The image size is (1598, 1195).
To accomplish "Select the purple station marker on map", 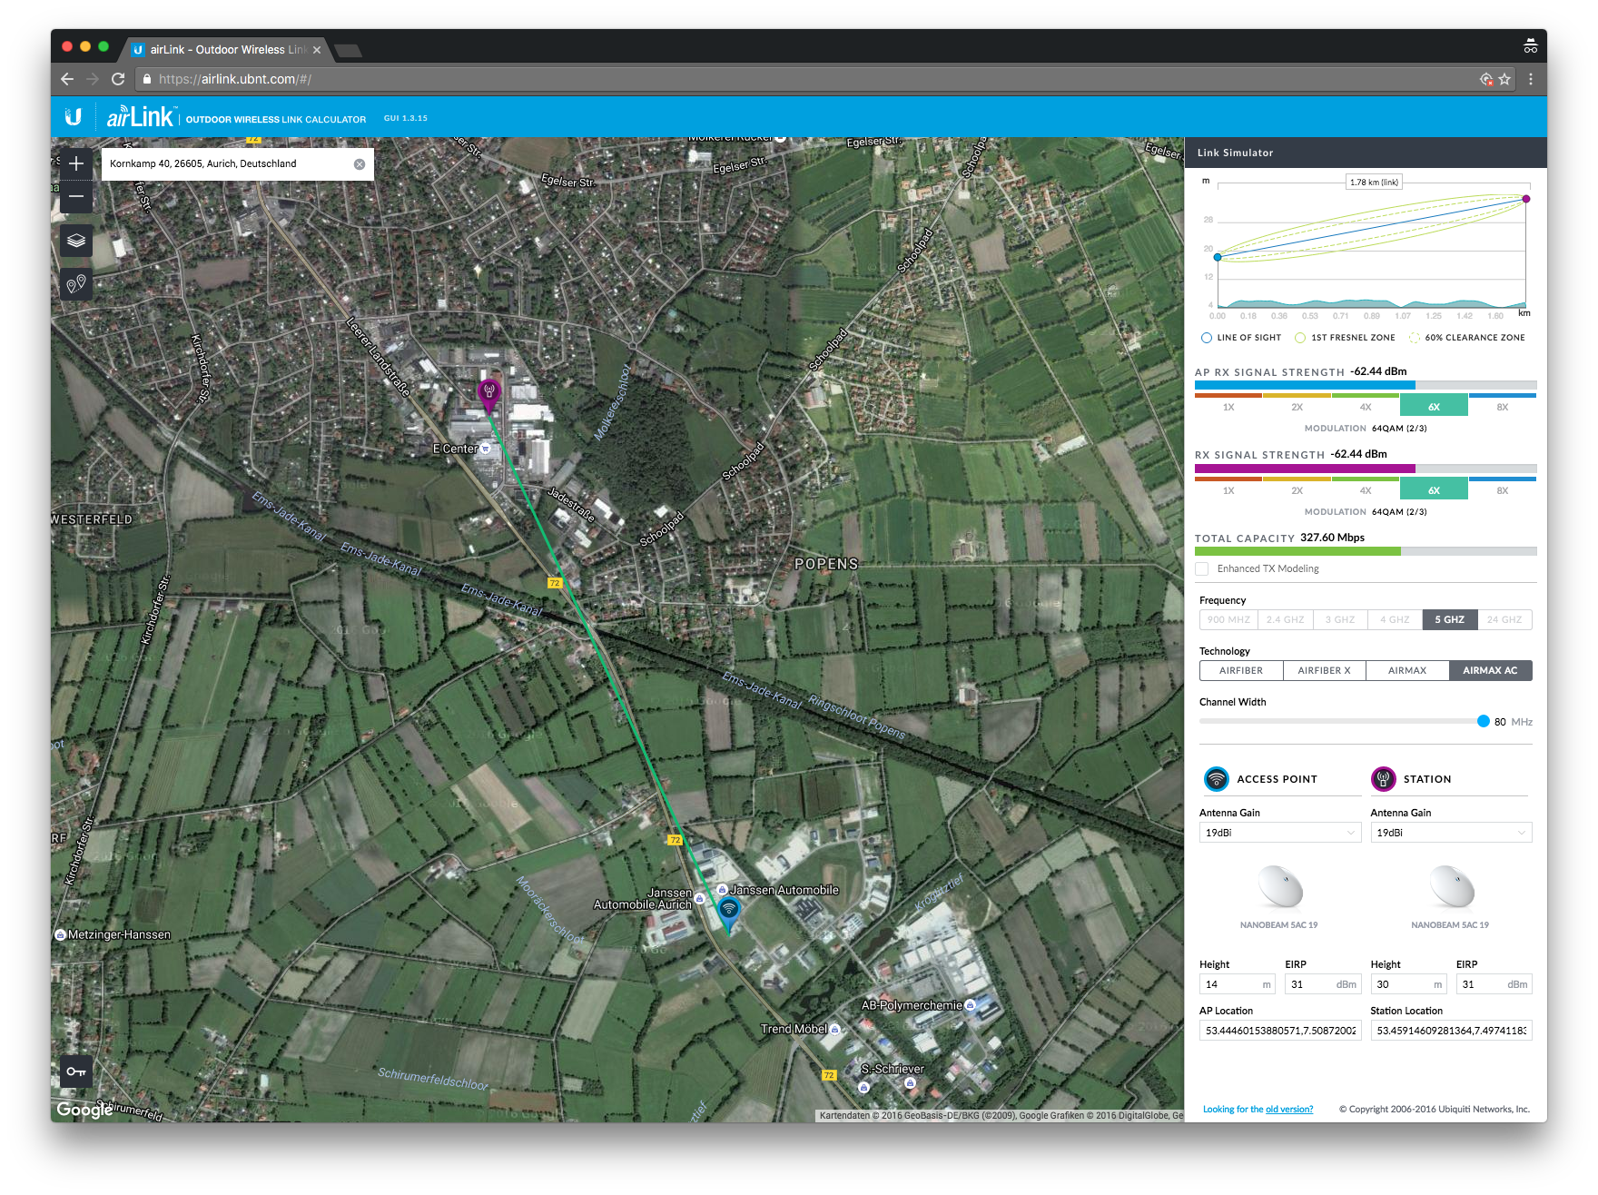I will point(488,392).
